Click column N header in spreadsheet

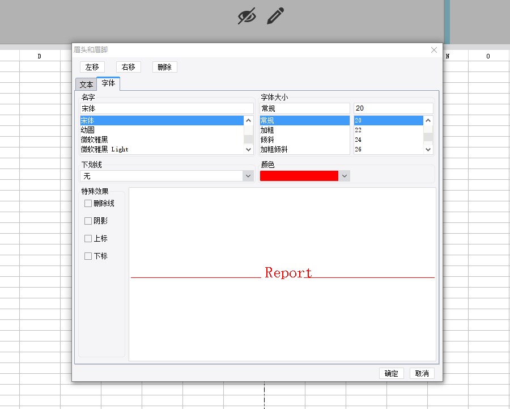[448, 56]
